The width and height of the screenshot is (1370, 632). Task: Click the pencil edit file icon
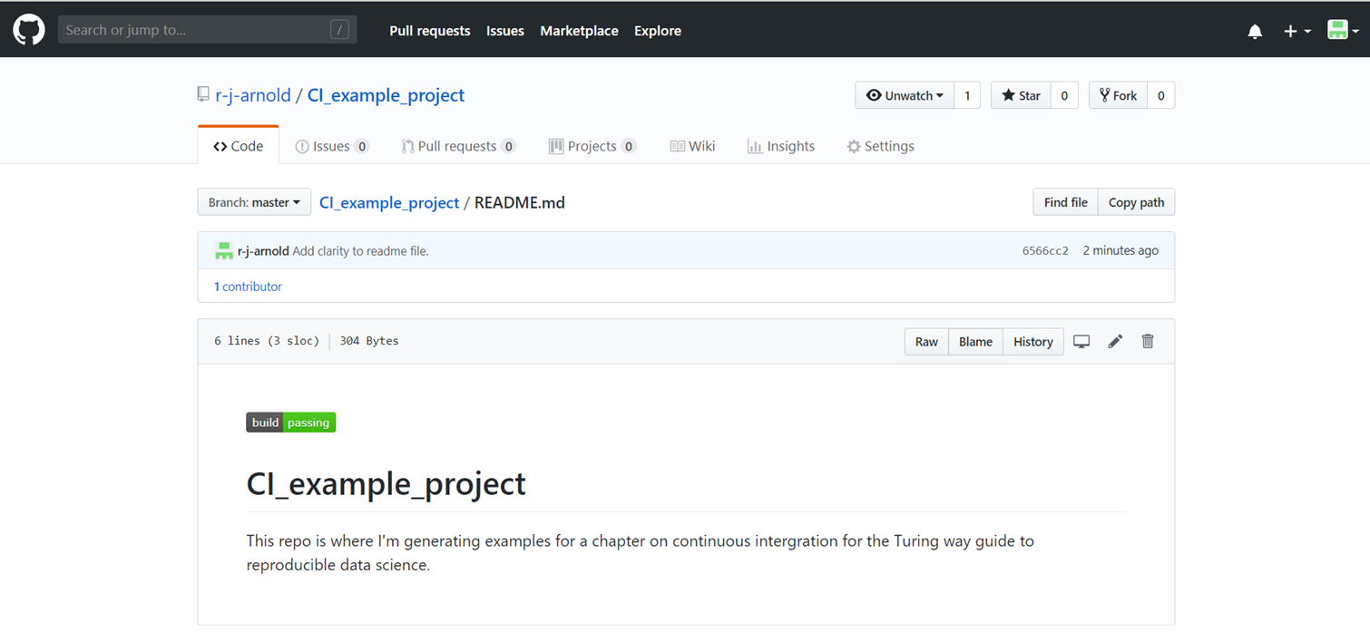click(1115, 342)
